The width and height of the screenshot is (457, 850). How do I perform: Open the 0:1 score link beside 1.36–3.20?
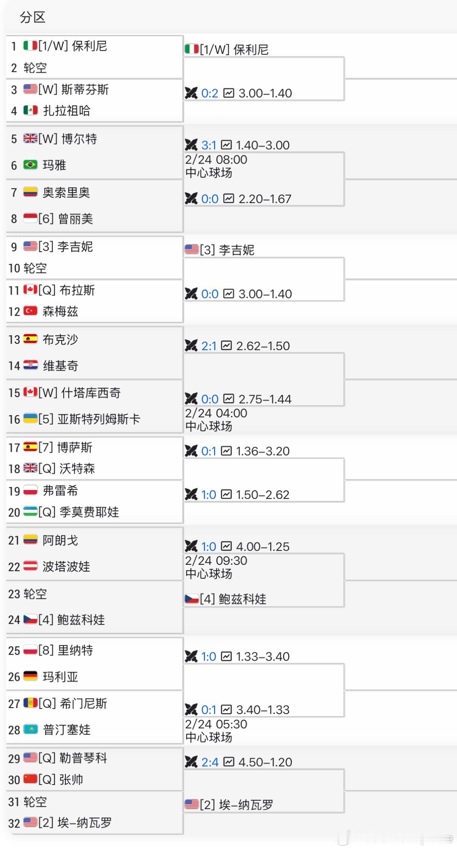(209, 451)
